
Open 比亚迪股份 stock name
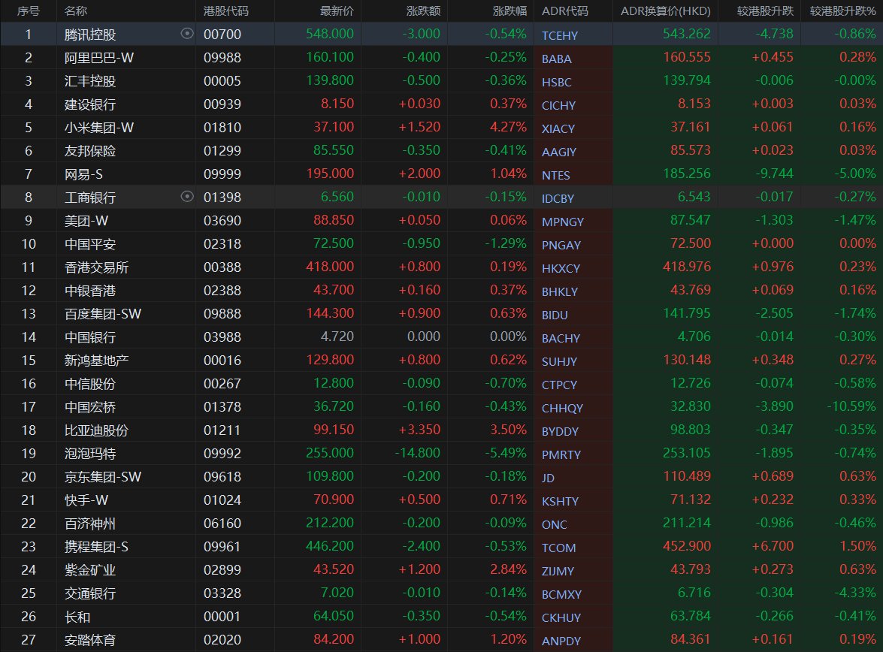[x=96, y=430]
